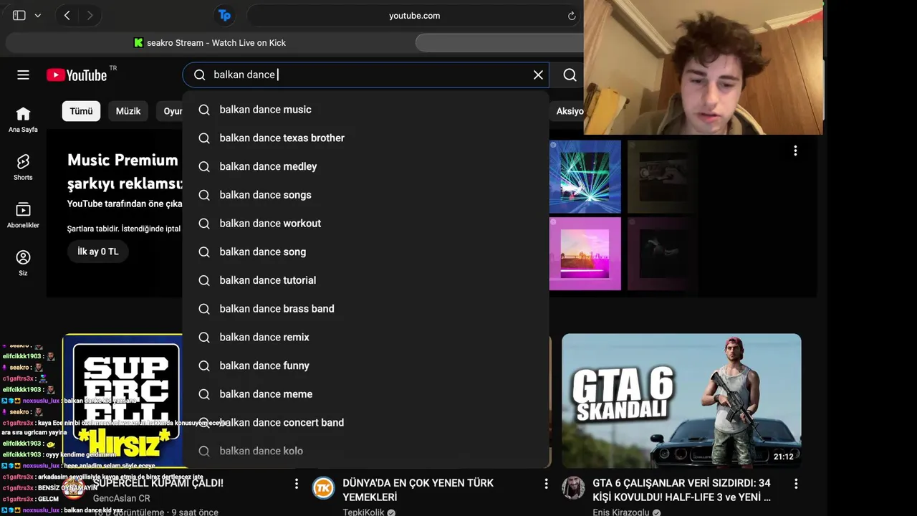Click the Tp extension icon

point(224,15)
